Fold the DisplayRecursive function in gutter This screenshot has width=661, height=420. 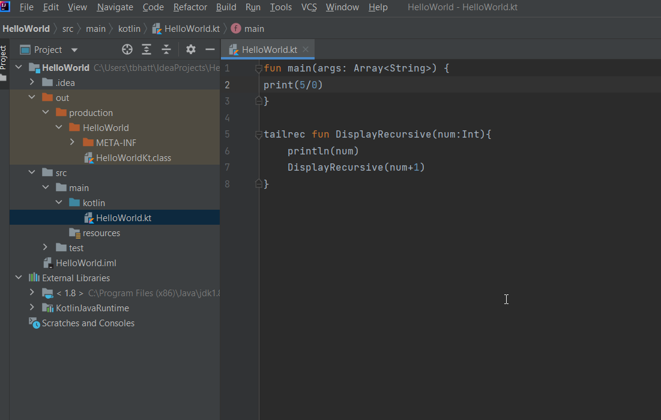(x=258, y=133)
